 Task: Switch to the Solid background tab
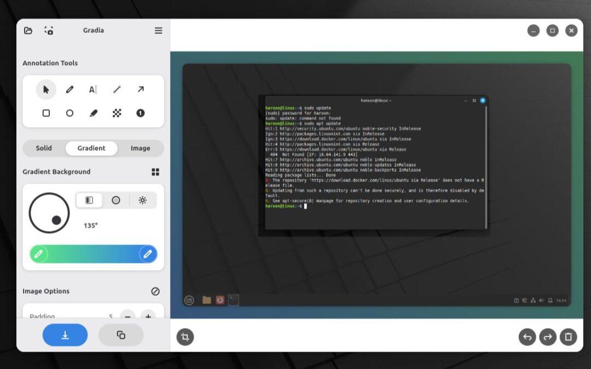[43, 148]
